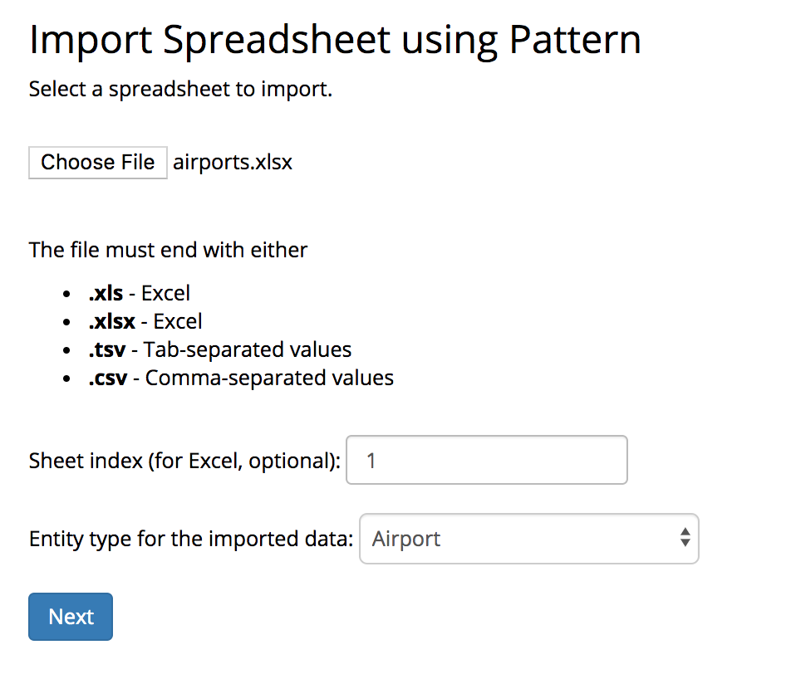Click the dropdown's up-down stepper arrows

[685, 539]
